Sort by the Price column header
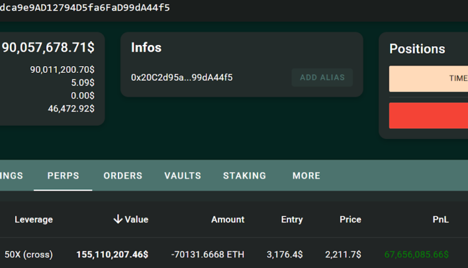This screenshot has width=468, height=268. tap(350, 219)
